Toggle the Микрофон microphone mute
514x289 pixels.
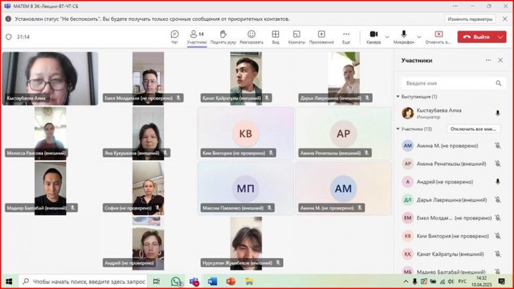click(x=404, y=37)
